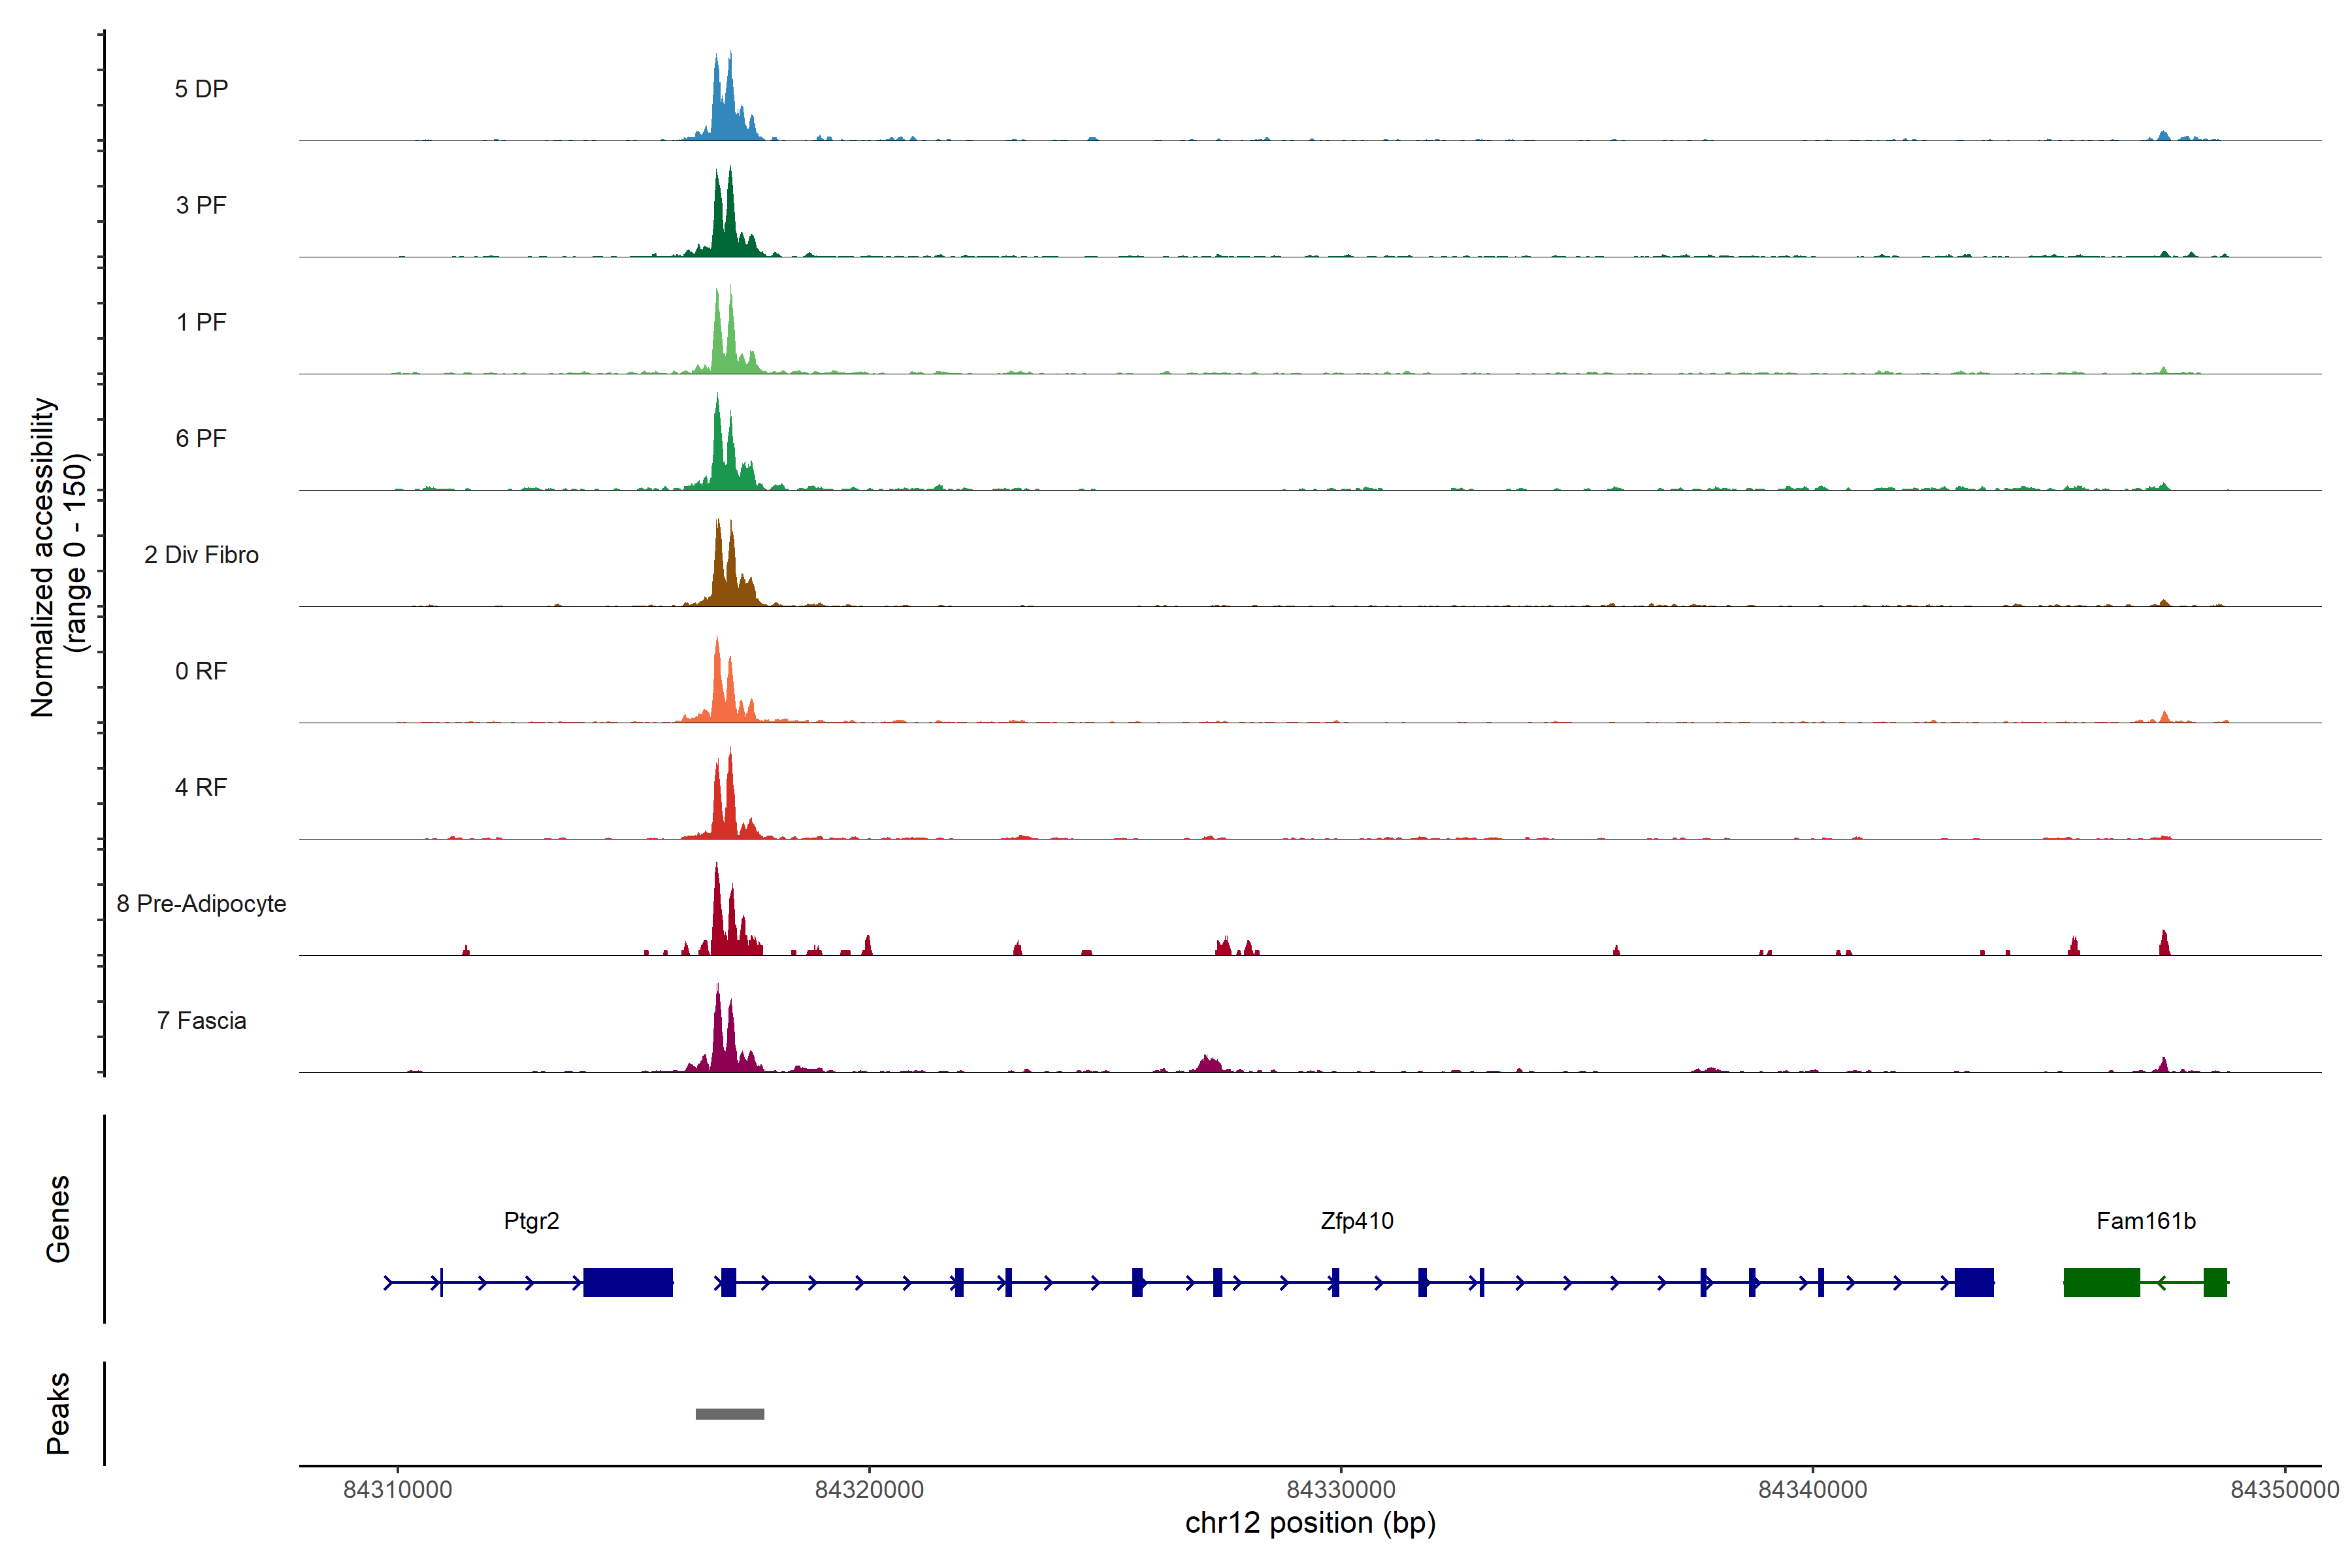Click the 2 Div Fibro track label
The image size is (2352, 1568).
(x=201, y=554)
